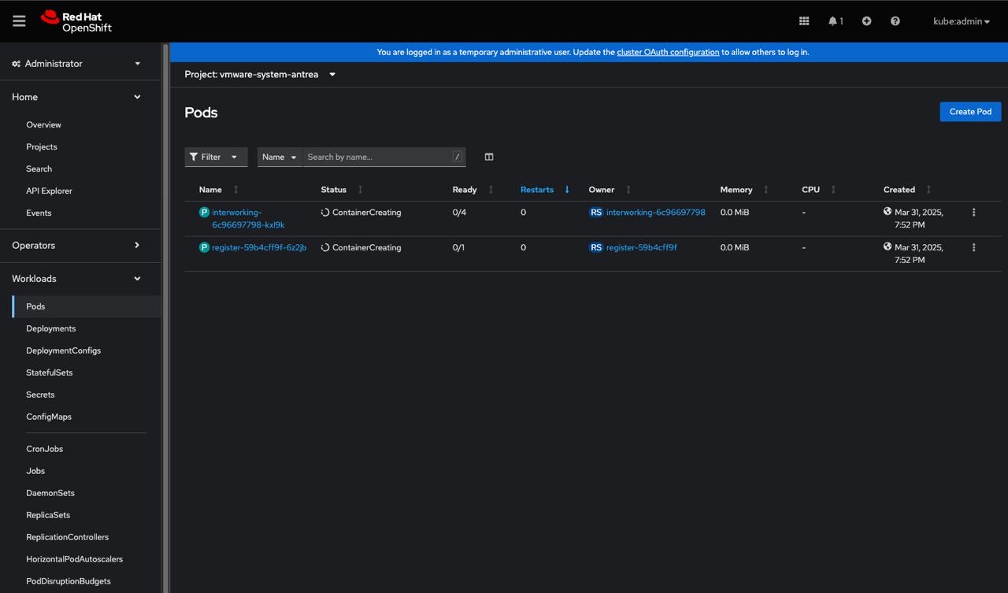The image size is (1008, 593).
Task: Open the kube:admin user menu
Action: click(x=962, y=21)
